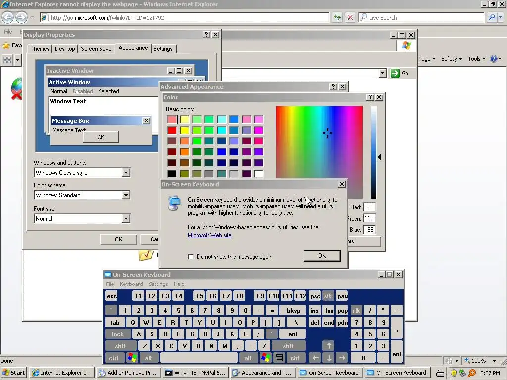Switch to Add or Remove Programs taskbar button
This screenshot has width=507, height=380.
(128, 373)
